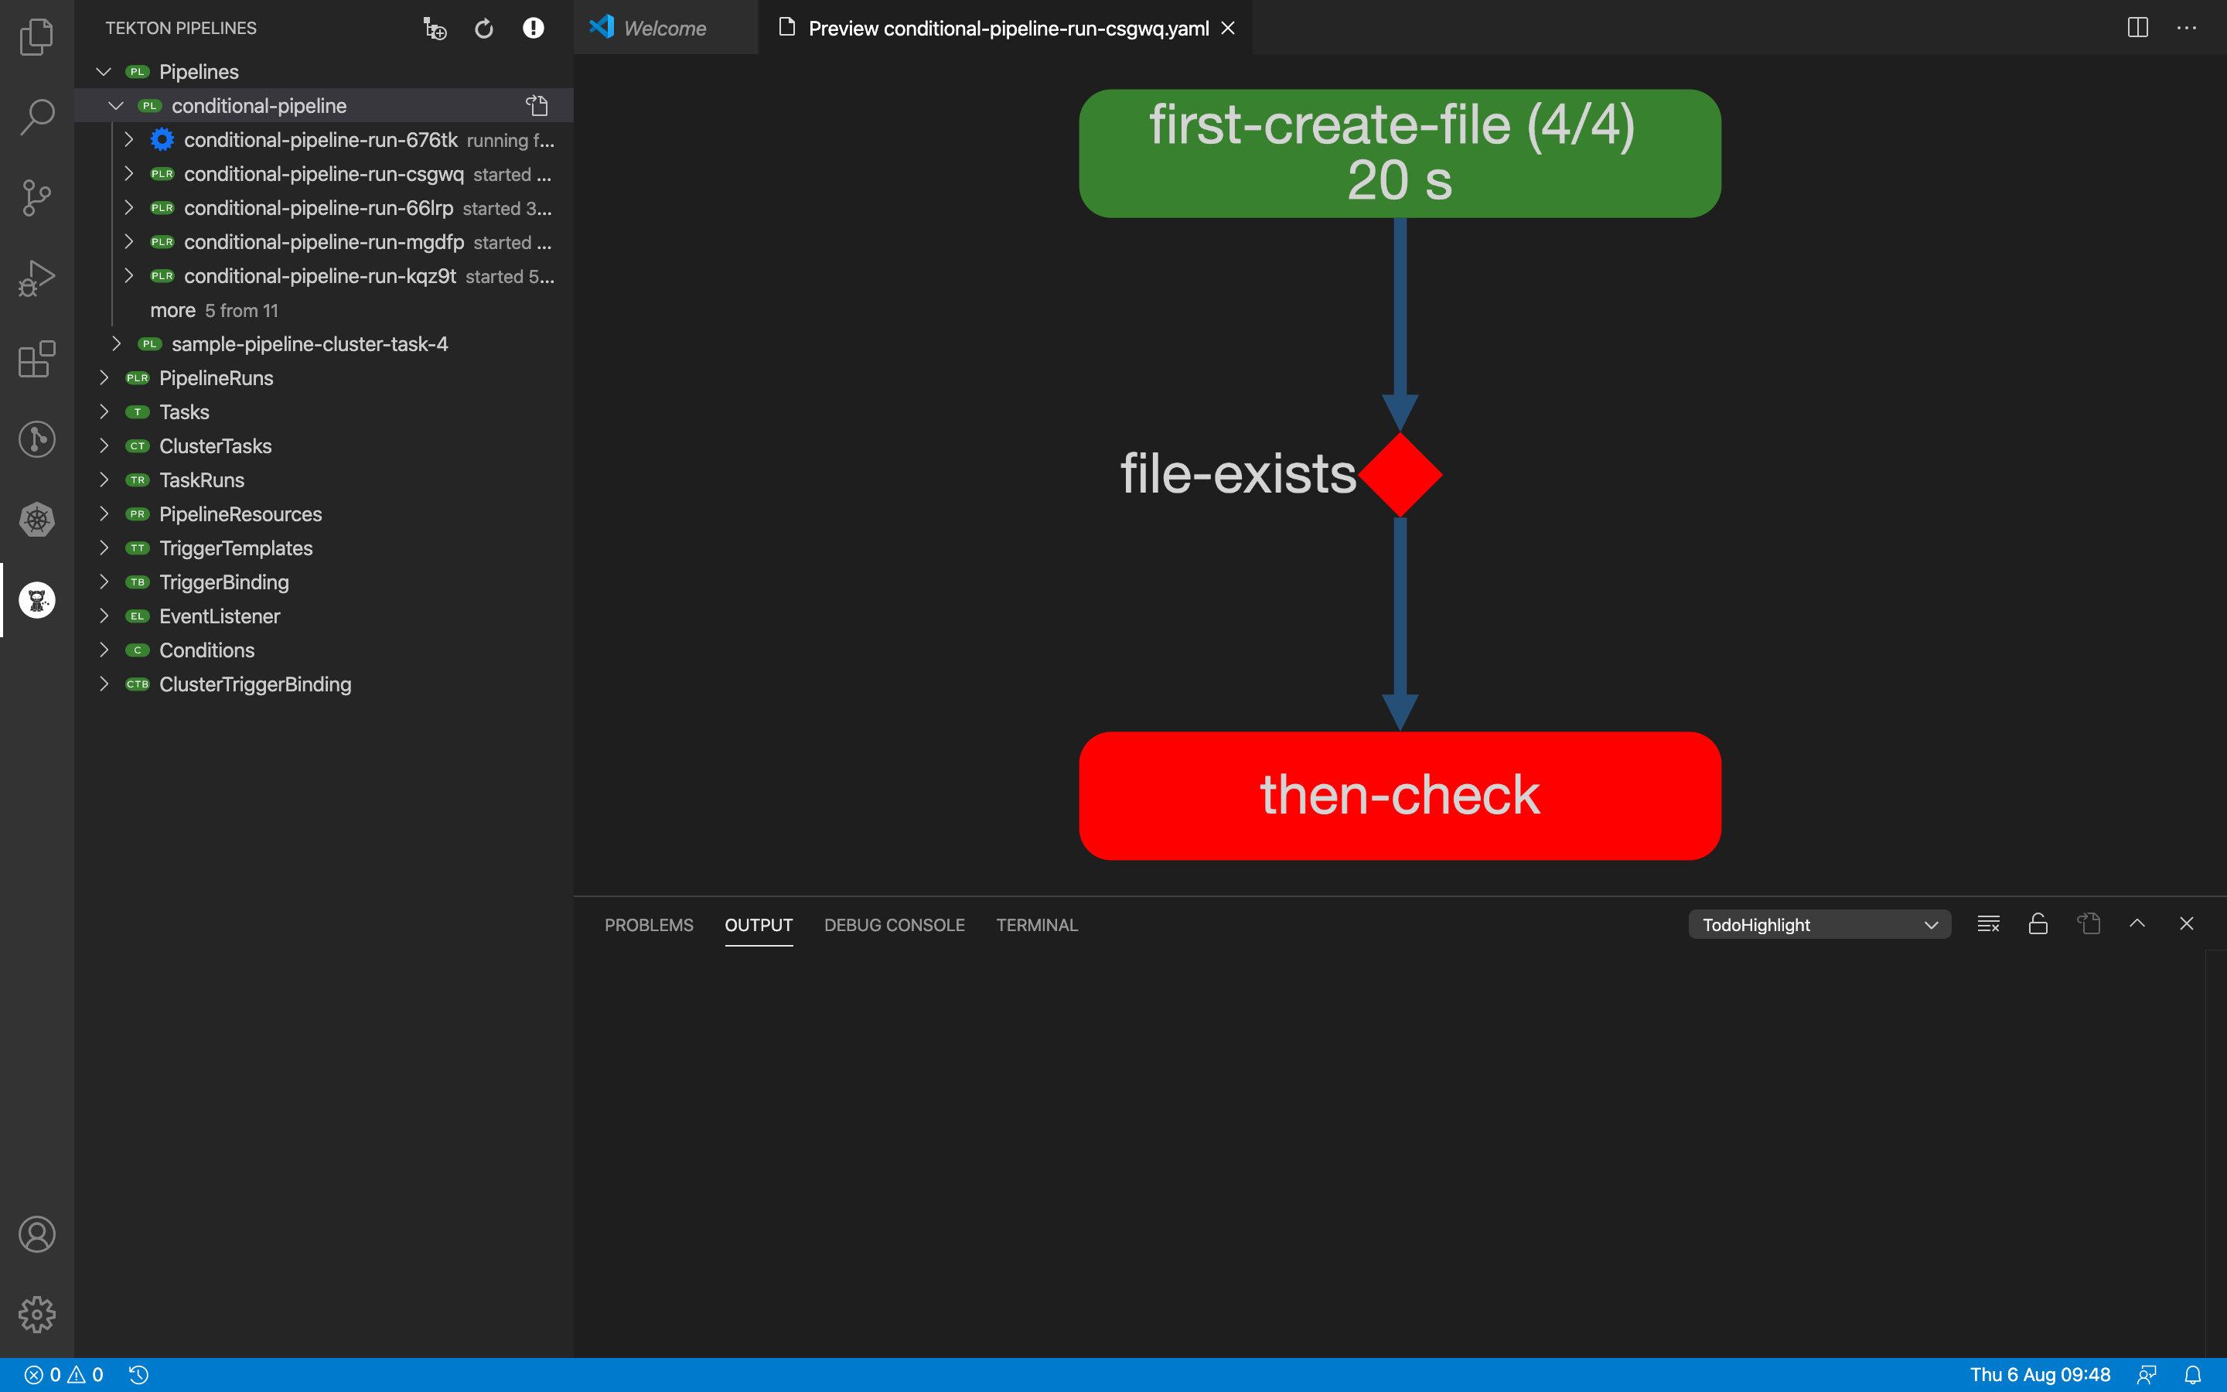
Task: Open the Run and Debug view
Action: tap(37, 276)
